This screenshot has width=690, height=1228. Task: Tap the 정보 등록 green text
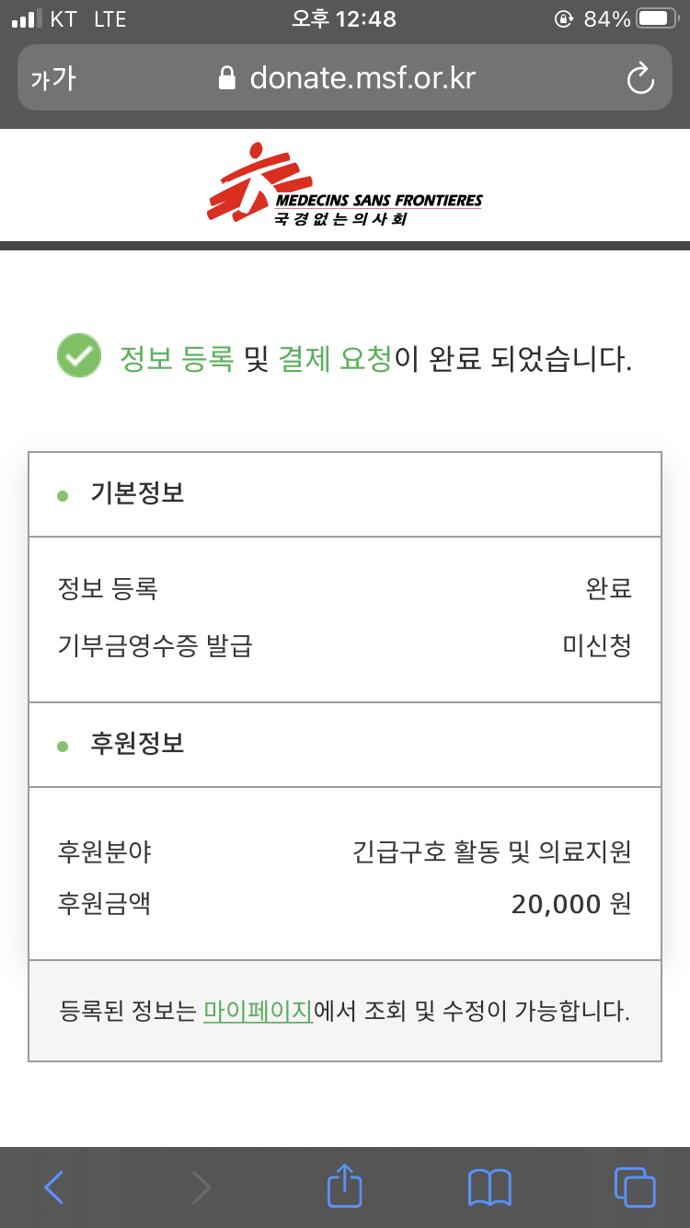click(177, 358)
